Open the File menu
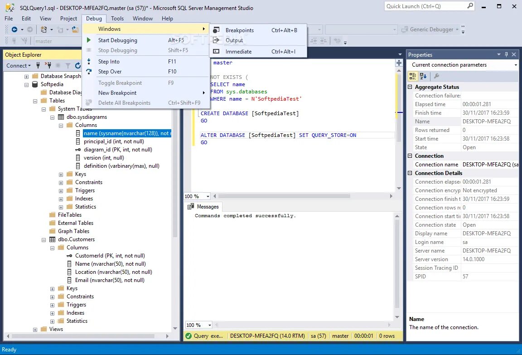 click(x=9, y=18)
